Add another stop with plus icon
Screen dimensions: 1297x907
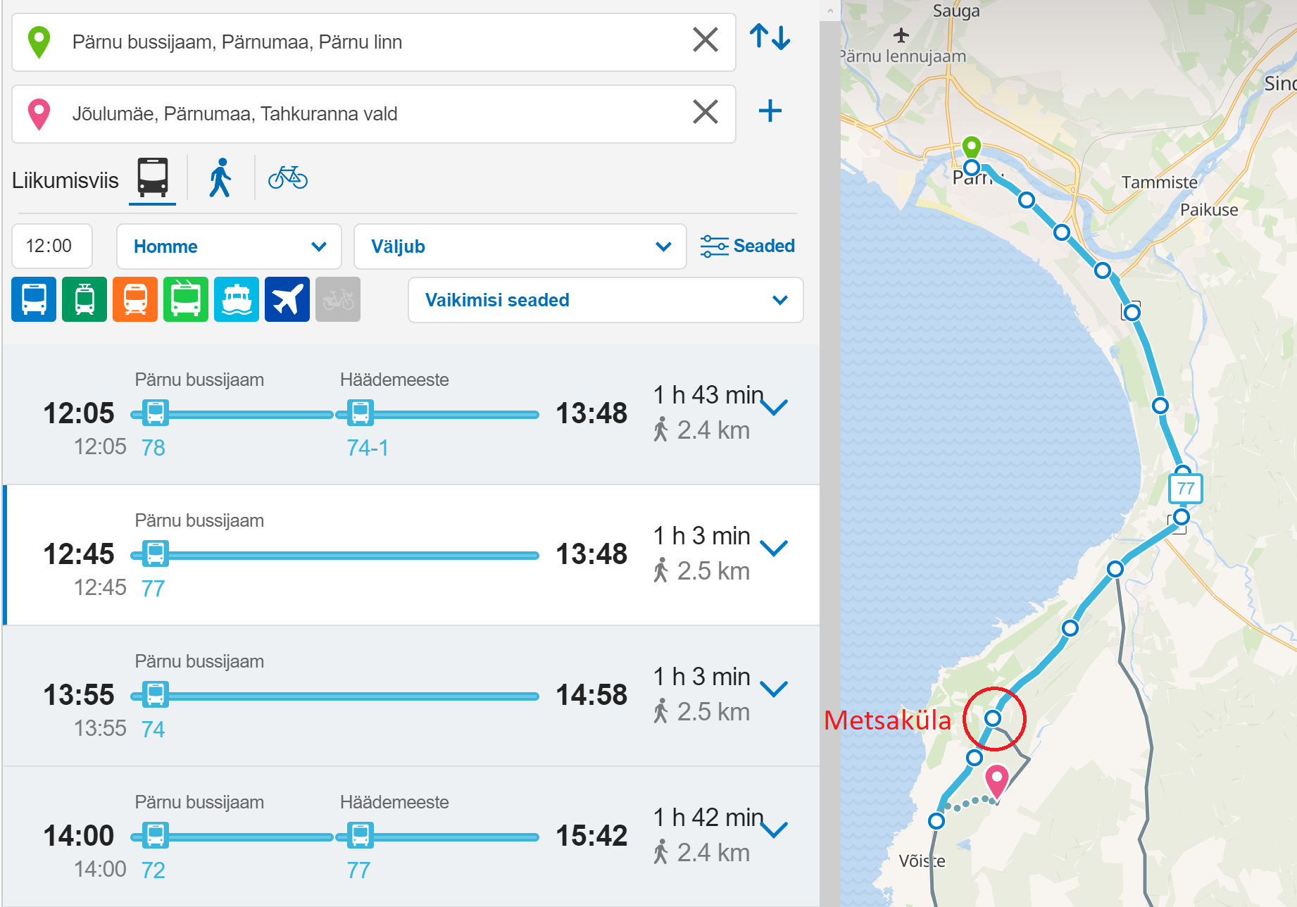[770, 111]
